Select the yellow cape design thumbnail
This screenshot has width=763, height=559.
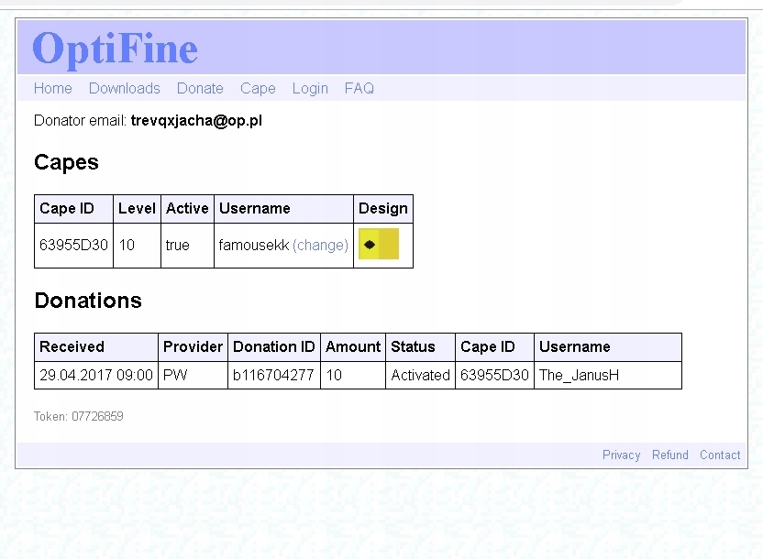click(379, 244)
